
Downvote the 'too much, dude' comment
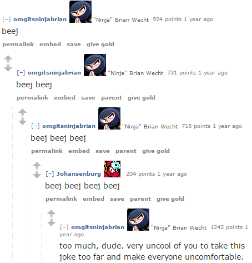[51, 222]
